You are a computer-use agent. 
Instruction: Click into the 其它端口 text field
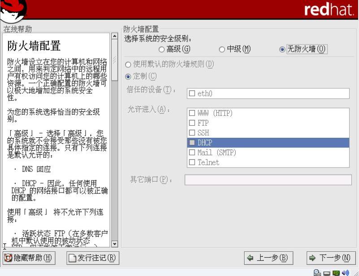point(268,180)
